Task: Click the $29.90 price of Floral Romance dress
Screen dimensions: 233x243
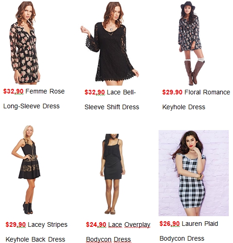Action: (x=172, y=92)
